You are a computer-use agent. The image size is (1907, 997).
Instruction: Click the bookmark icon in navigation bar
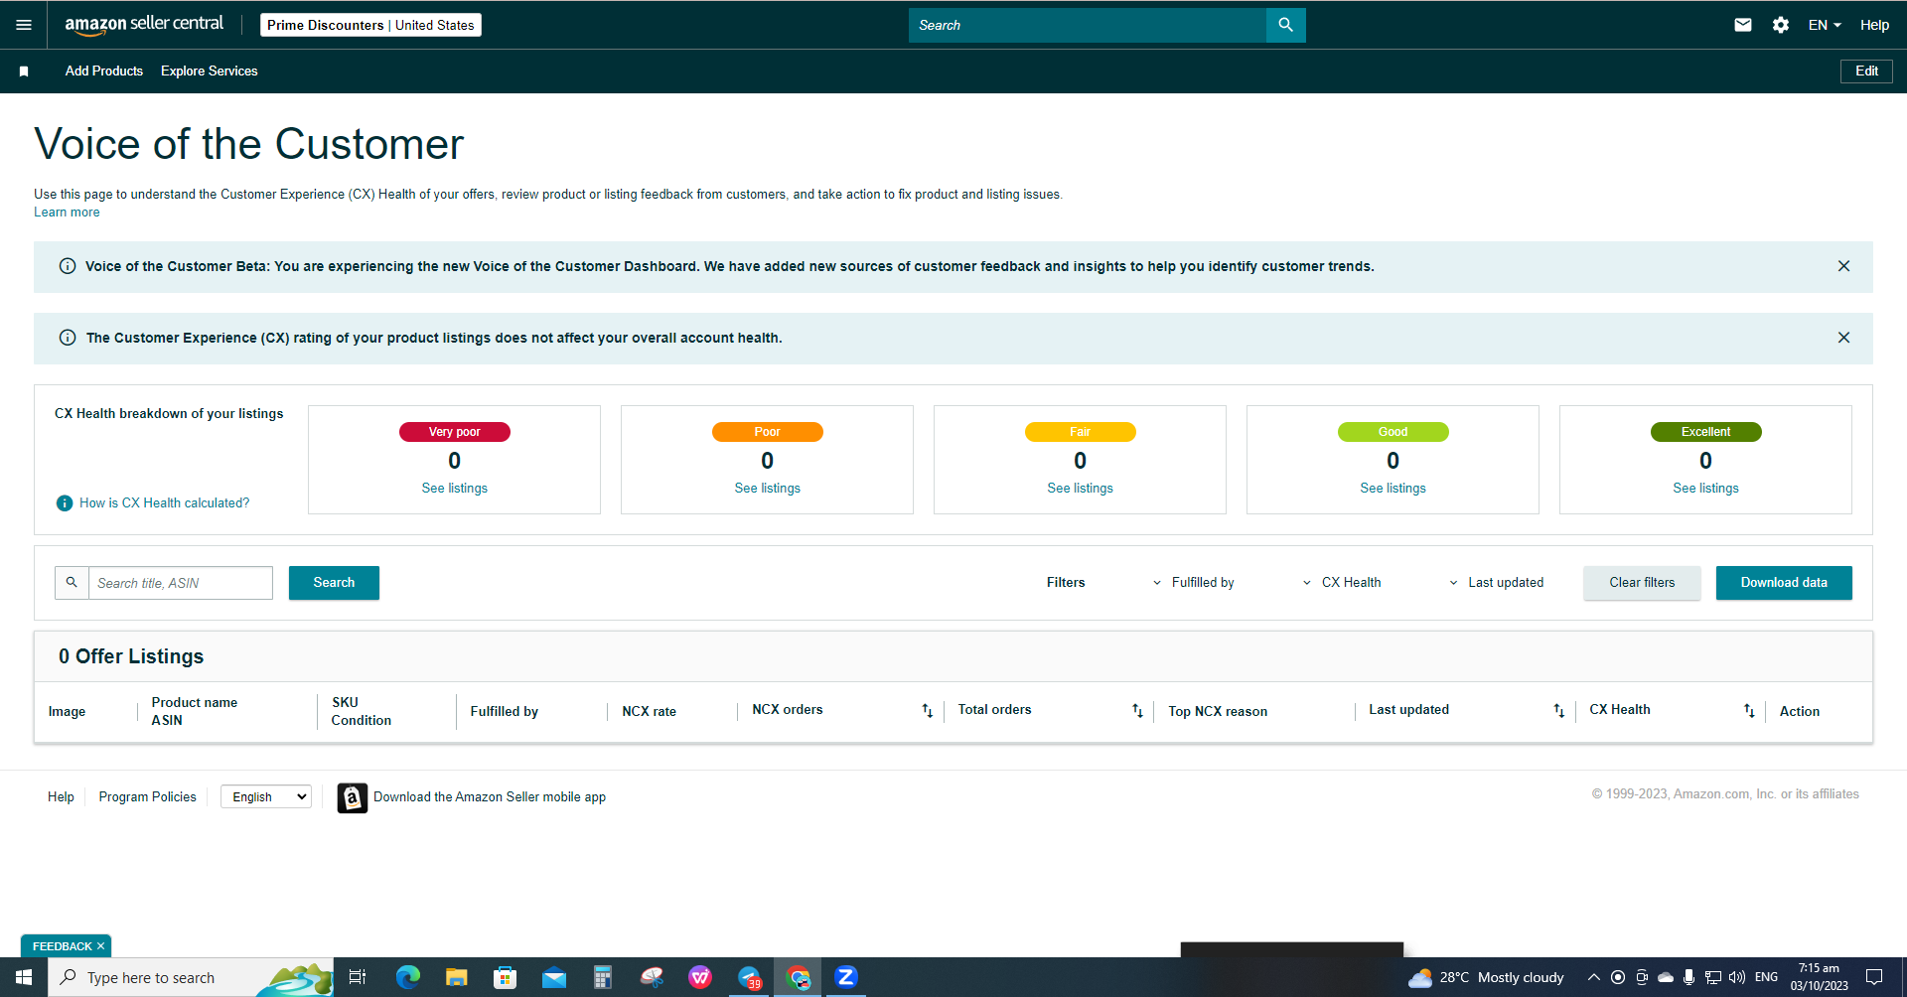[x=24, y=71]
